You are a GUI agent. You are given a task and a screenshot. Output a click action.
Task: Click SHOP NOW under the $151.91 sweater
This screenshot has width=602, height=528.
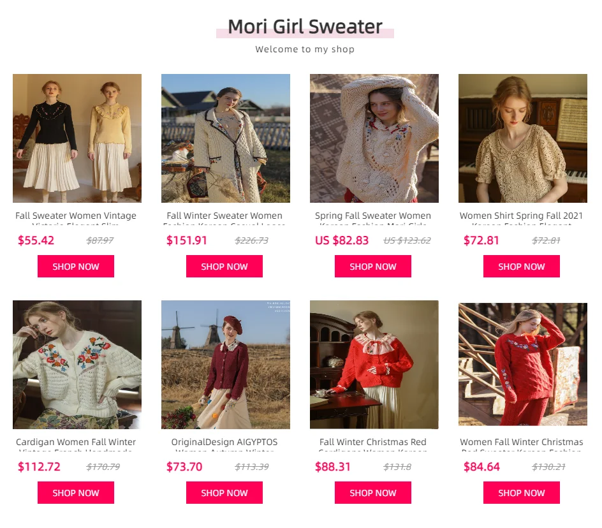point(224,266)
